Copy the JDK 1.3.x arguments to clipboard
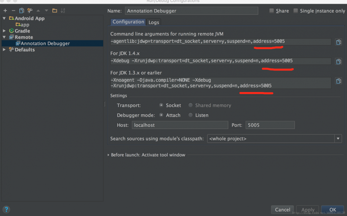 pyautogui.click(x=338, y=81)
